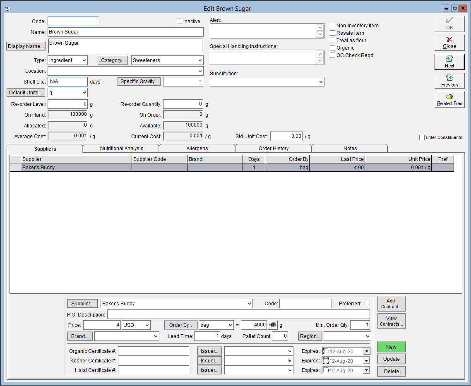Check the Resale Item option
The width and height of the screenshot is (471, 386).
[x=332, y=33]
